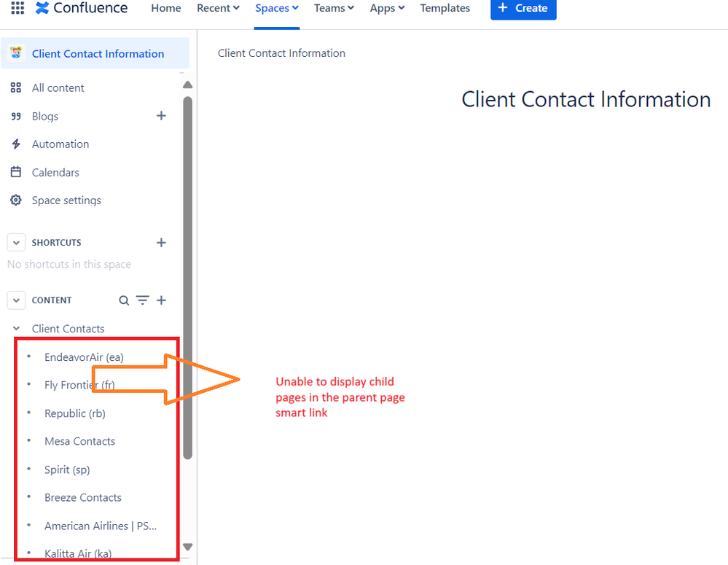Screen dimensions: 728x565
Task: Open the Recent dropdown
Action: [218, 8]
